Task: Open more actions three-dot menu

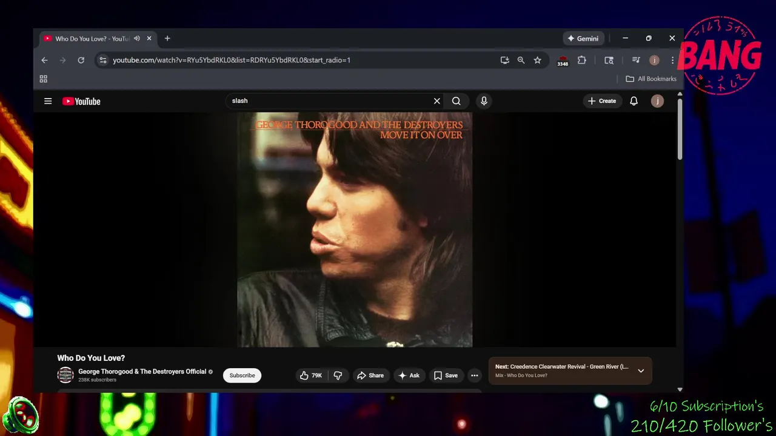Action: [475, 375]
